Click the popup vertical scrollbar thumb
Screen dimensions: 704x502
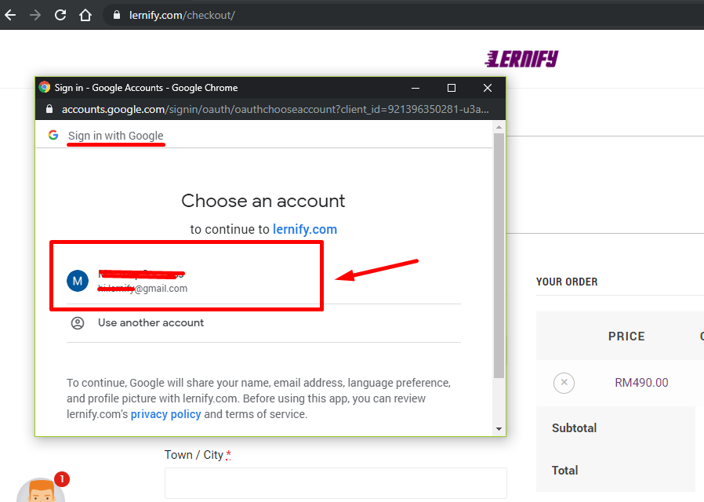click(499, 256)
